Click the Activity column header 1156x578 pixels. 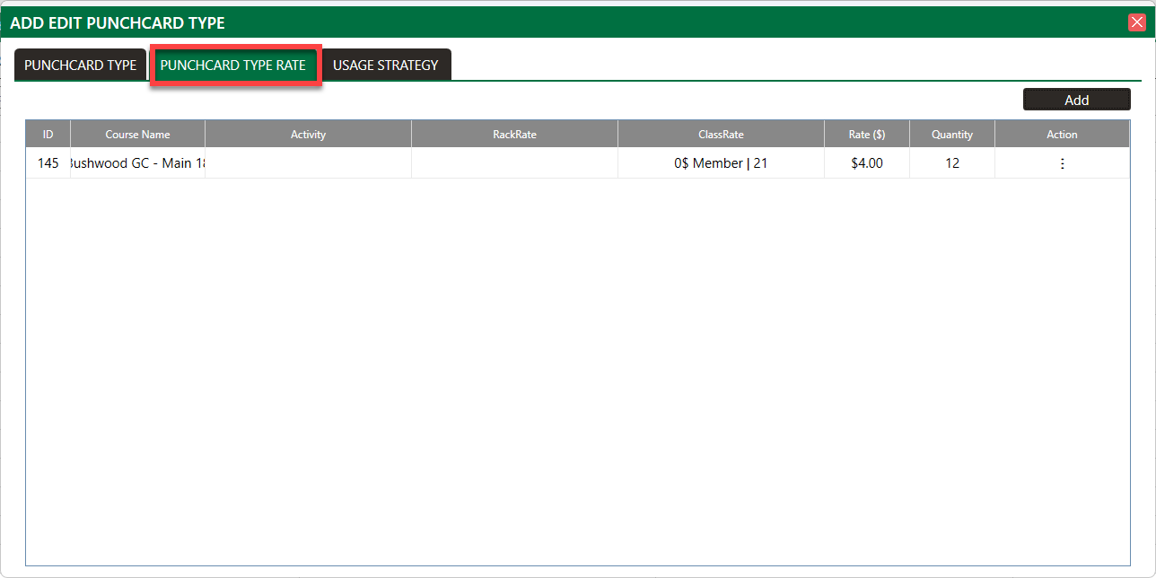(309, 134)
